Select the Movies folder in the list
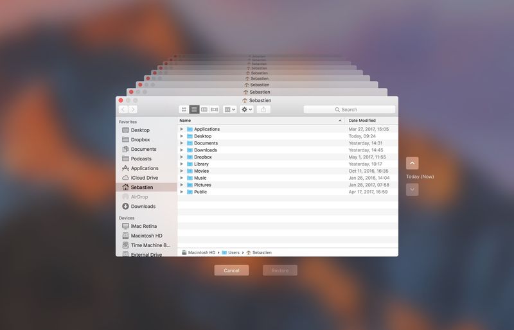Screen dimensions: 514x330 288,171
